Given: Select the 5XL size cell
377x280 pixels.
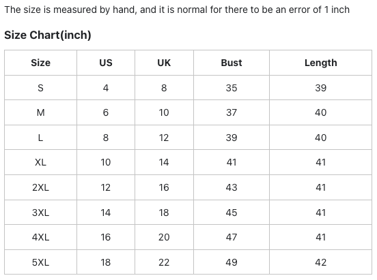Looking at the screenshot, I should pos(40,262).
